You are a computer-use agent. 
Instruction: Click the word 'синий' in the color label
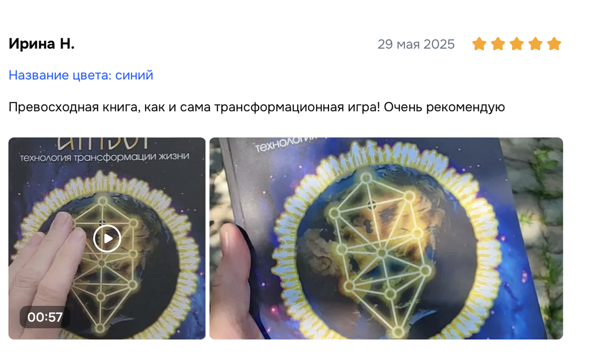click(134, 75)
